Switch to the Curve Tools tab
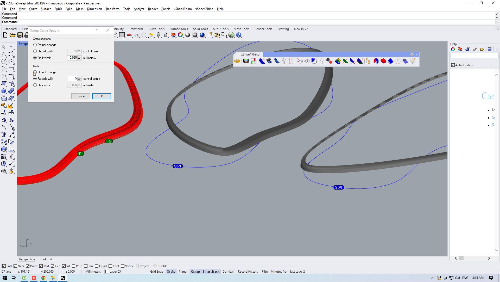This screenshot has width=500, height=282. click(x=156, y=29)
